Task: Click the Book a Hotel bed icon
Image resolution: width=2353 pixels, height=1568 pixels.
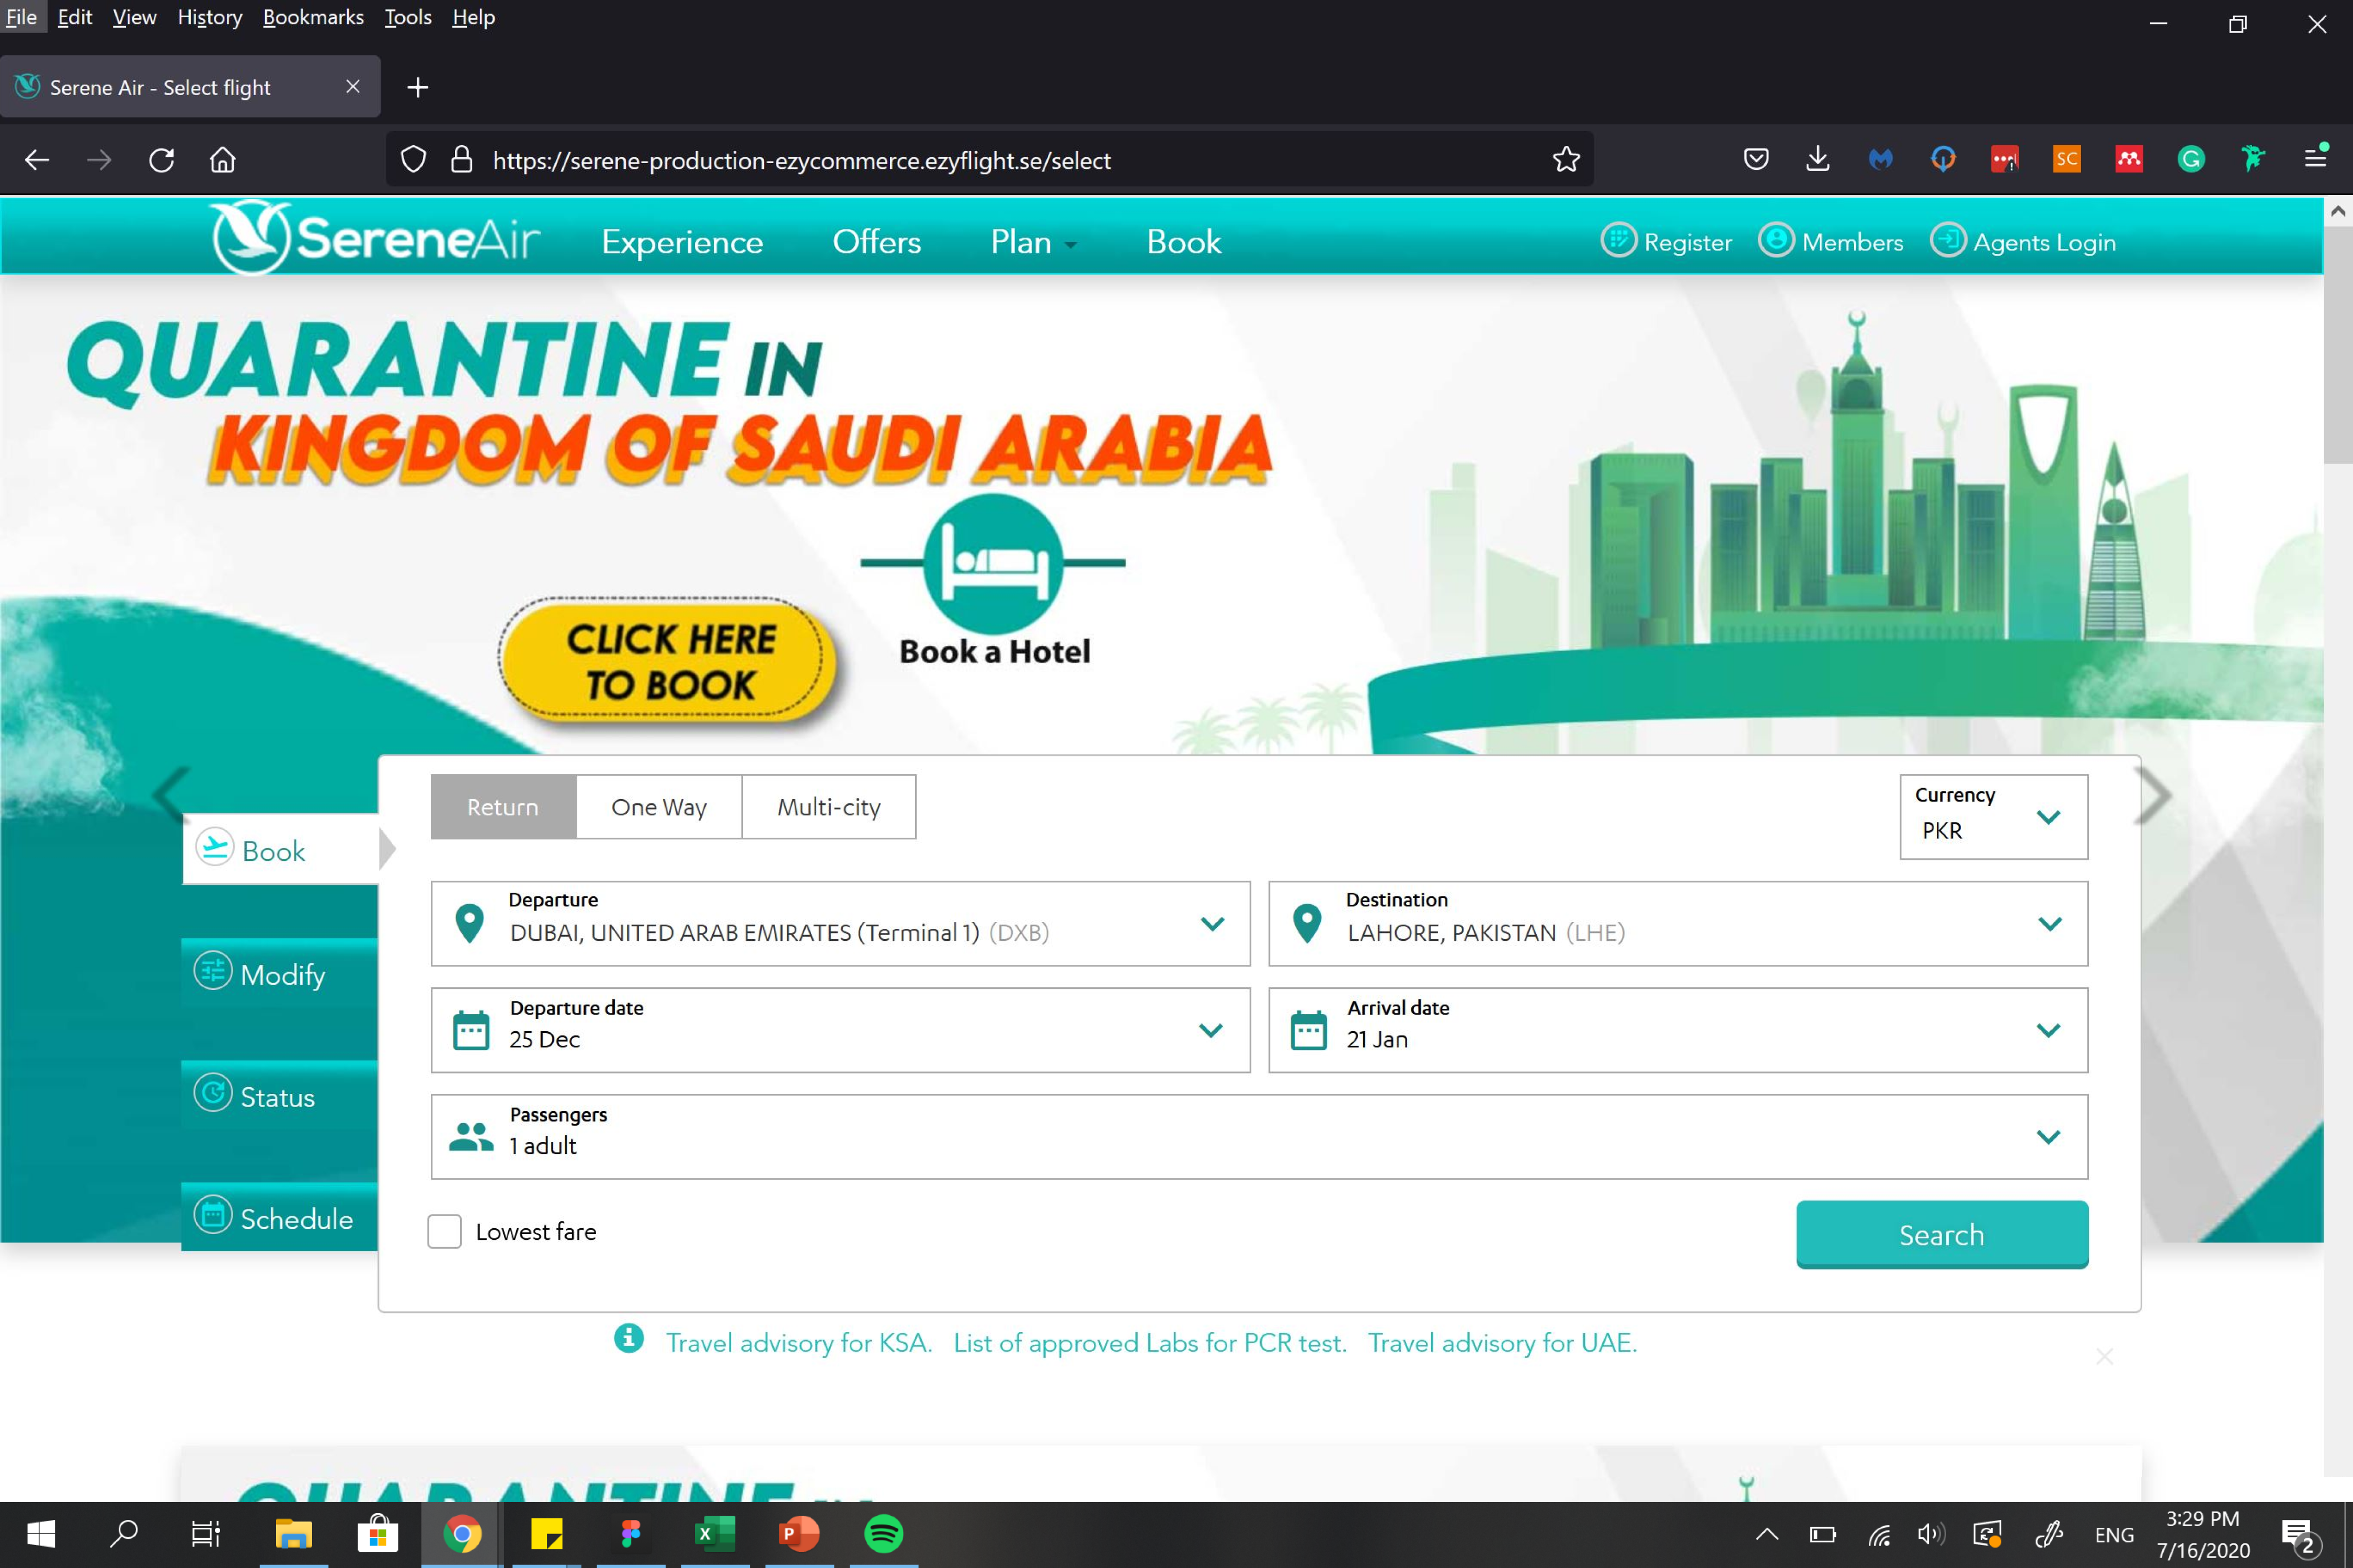Action: (992, 563)
